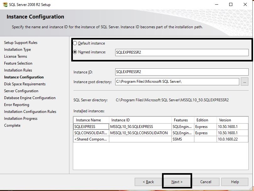Screen dimensions: 254x191
Task: Click Database Engine Configuration step
Action: 30,98
